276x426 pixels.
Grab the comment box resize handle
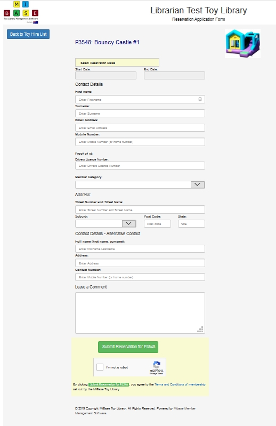pyautogui.click(x=200, y=329)
